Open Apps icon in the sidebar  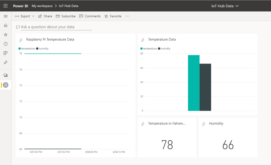[6, 53]
